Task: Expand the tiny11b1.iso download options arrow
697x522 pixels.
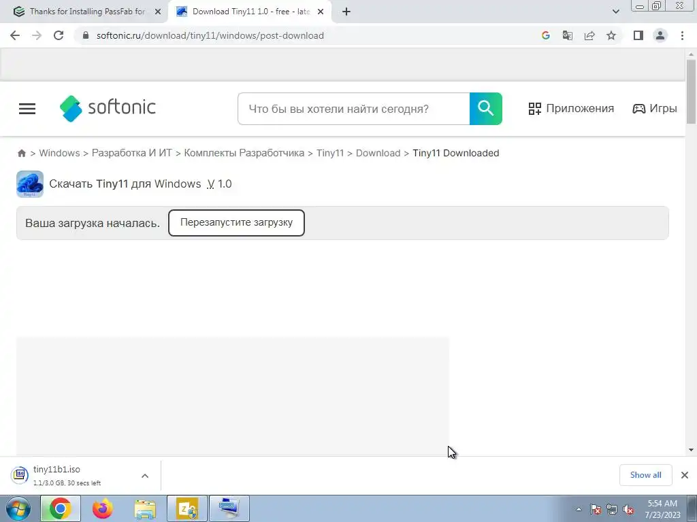Action: pos(145,476)
